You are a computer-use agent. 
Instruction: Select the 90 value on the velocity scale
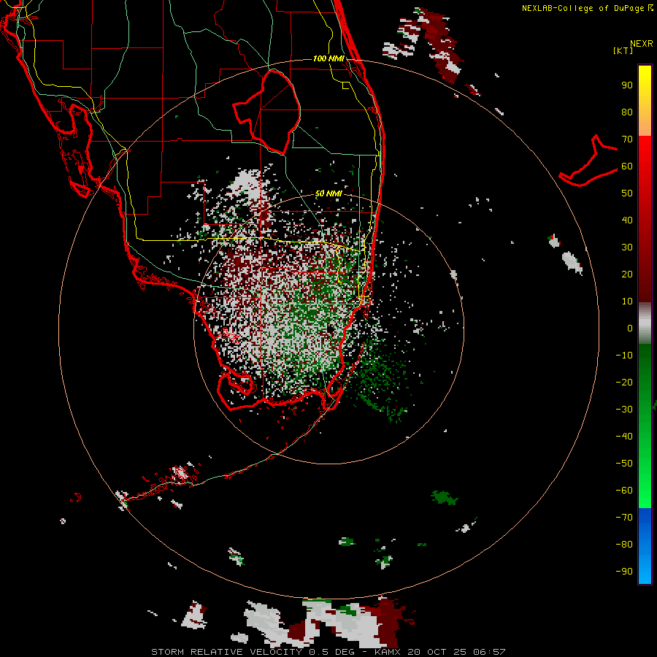(627, 85)
